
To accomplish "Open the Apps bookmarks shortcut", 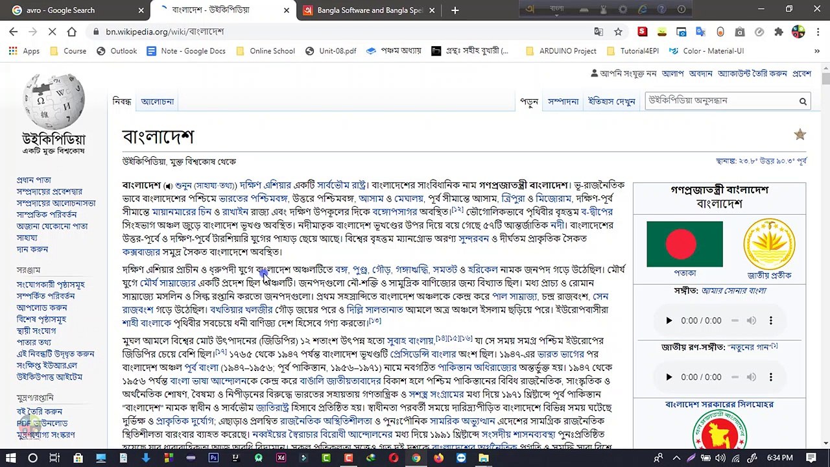I will tap(24, 51).
